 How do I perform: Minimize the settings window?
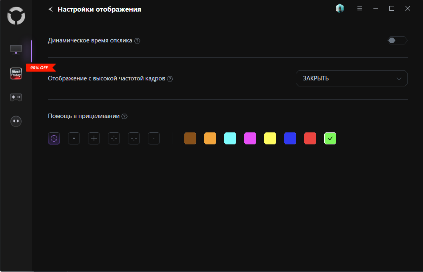[x=375, y=9]
